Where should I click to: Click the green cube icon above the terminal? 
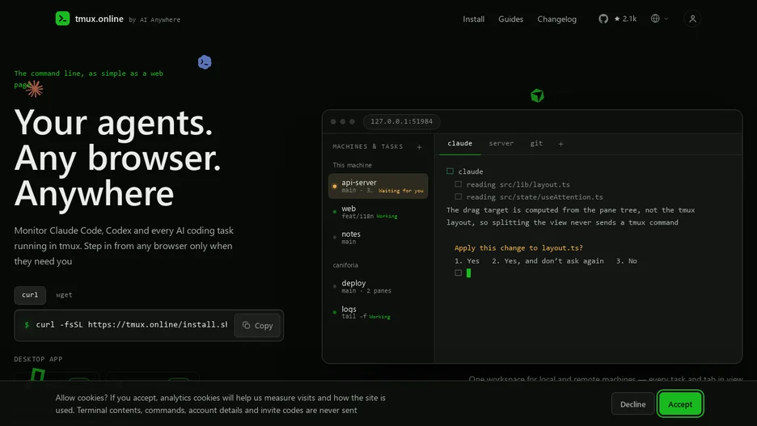[537, 95]
